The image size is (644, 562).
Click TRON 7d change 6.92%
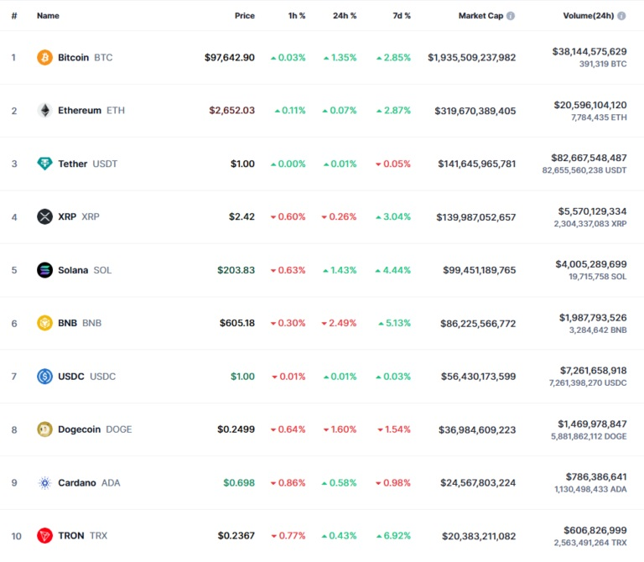pos(393,536)
